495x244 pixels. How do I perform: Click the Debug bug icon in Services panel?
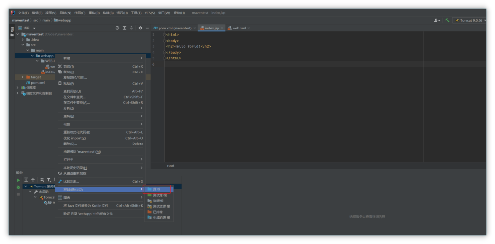pos(19,187)
